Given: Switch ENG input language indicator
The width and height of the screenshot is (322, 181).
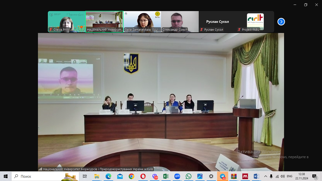Looking at the screenshot, I should click(290, 176).
